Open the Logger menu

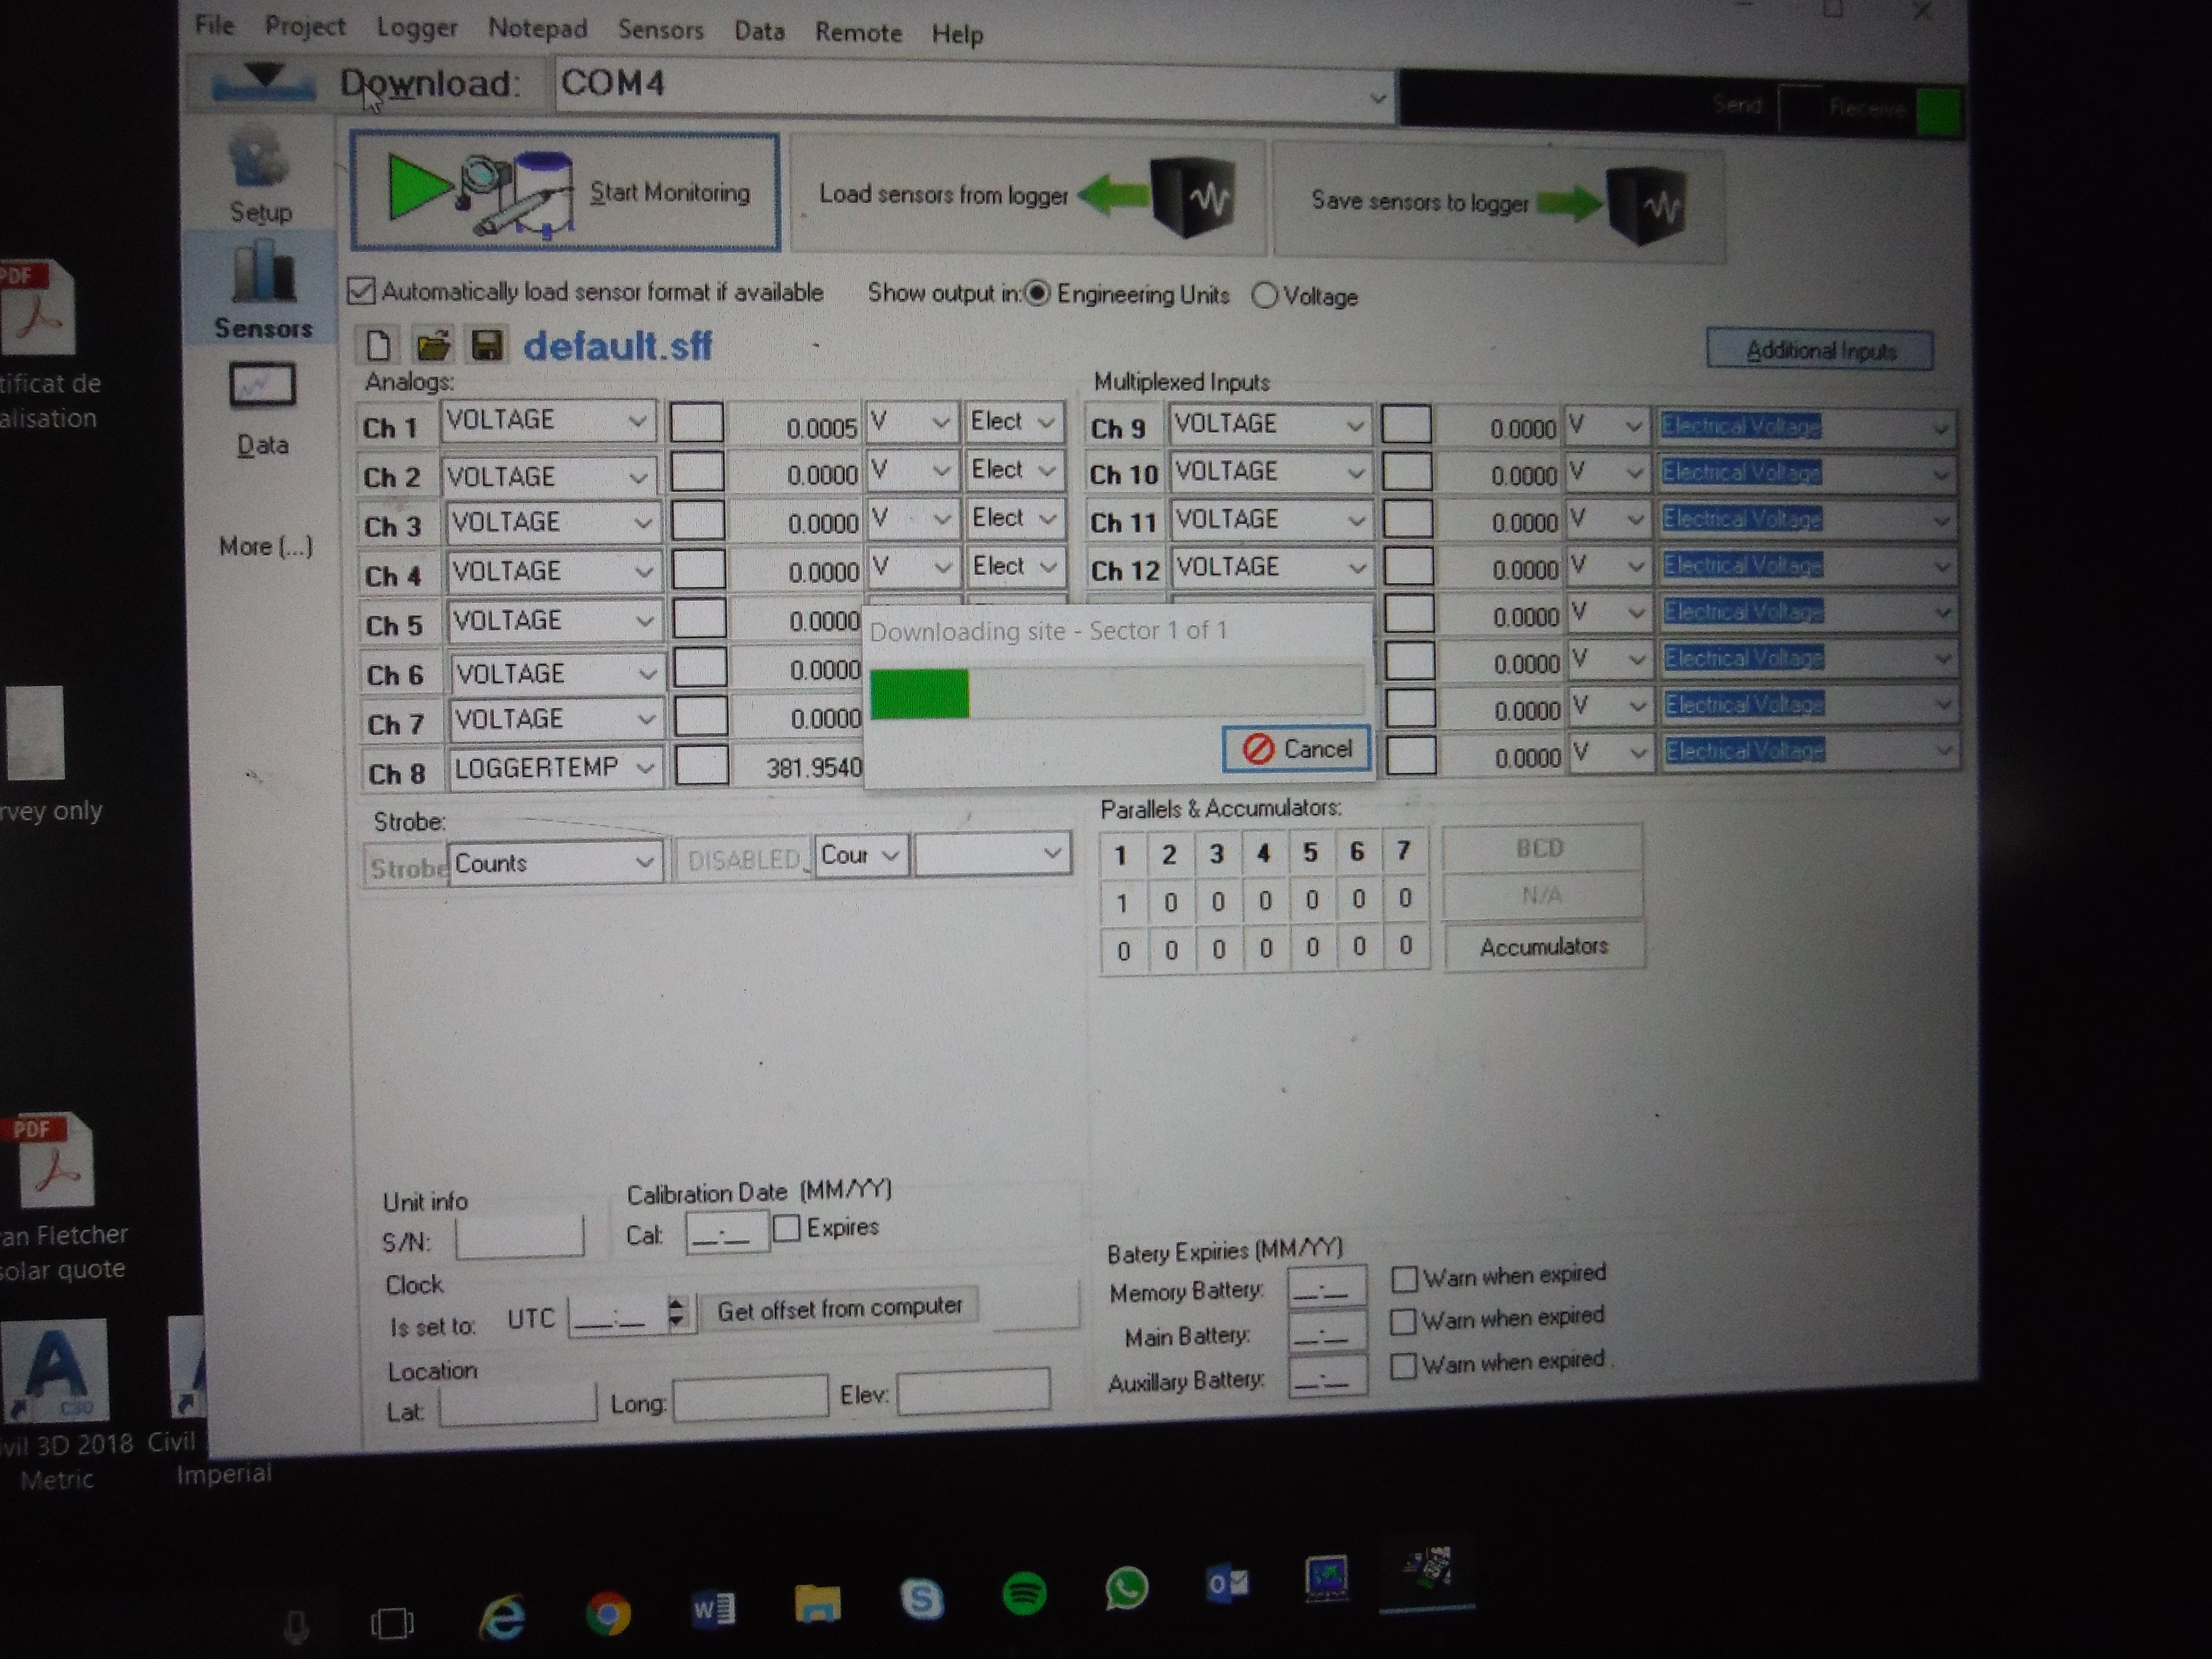tap(417, 28)
